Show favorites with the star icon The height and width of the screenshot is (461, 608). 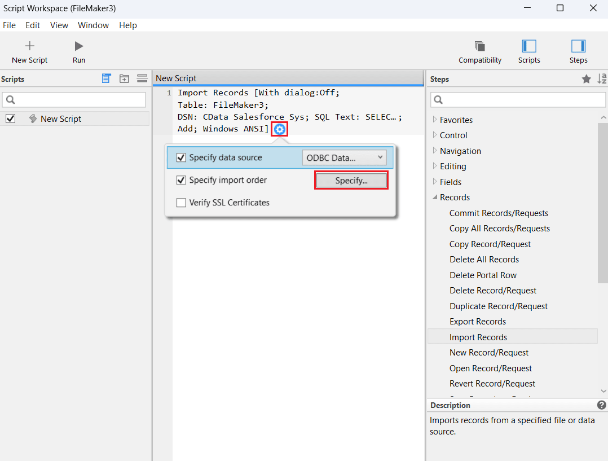click(587, 79)
